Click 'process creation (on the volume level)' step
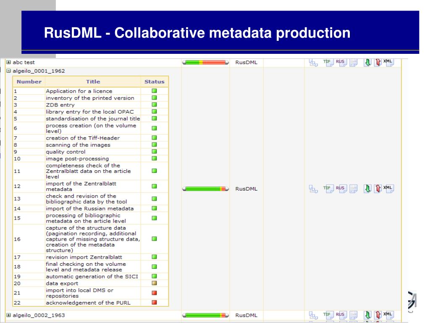The width and height of the screenshot is (430, 323). pos(91,128)
